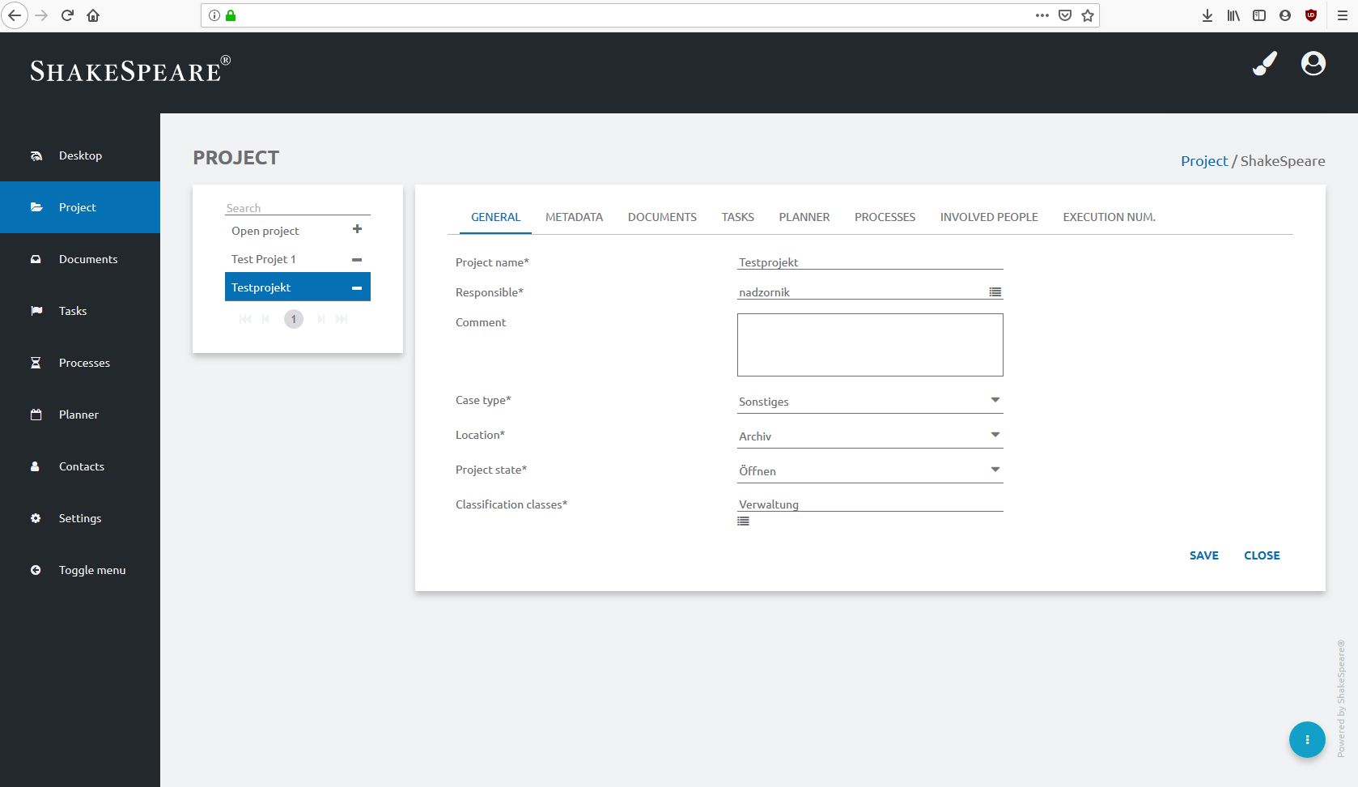This screenshot has width=1358, height=787.
Task: Open the browser hamburger menu
Action: tap(1343, 15)
